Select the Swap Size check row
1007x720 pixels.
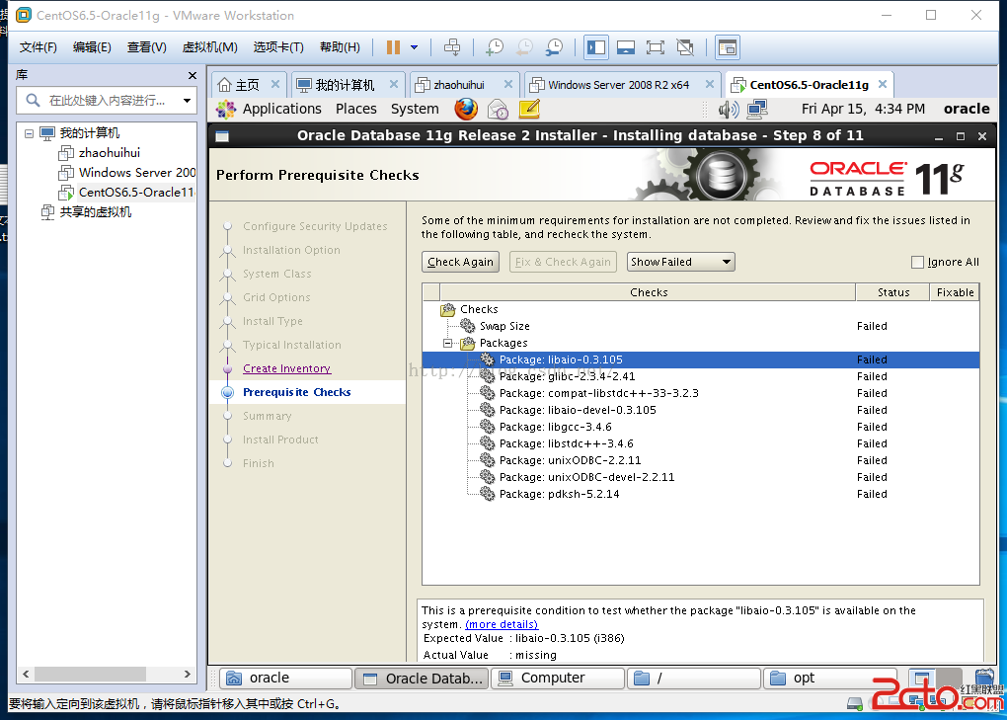coord(701,326)
